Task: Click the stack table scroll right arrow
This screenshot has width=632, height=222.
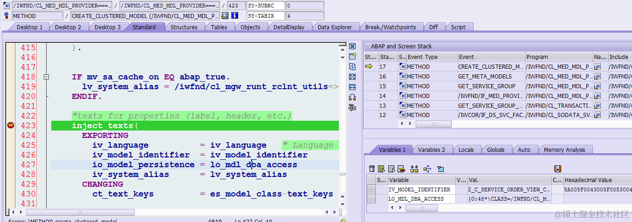Action: (410, 124)
